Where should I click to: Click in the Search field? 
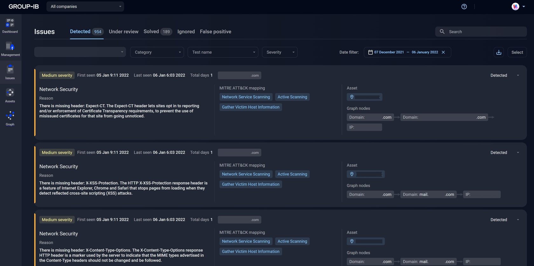coord(485,32)
